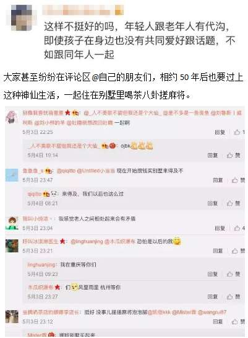View the green-shirt cartoon avatar profile

click(12, 223)
